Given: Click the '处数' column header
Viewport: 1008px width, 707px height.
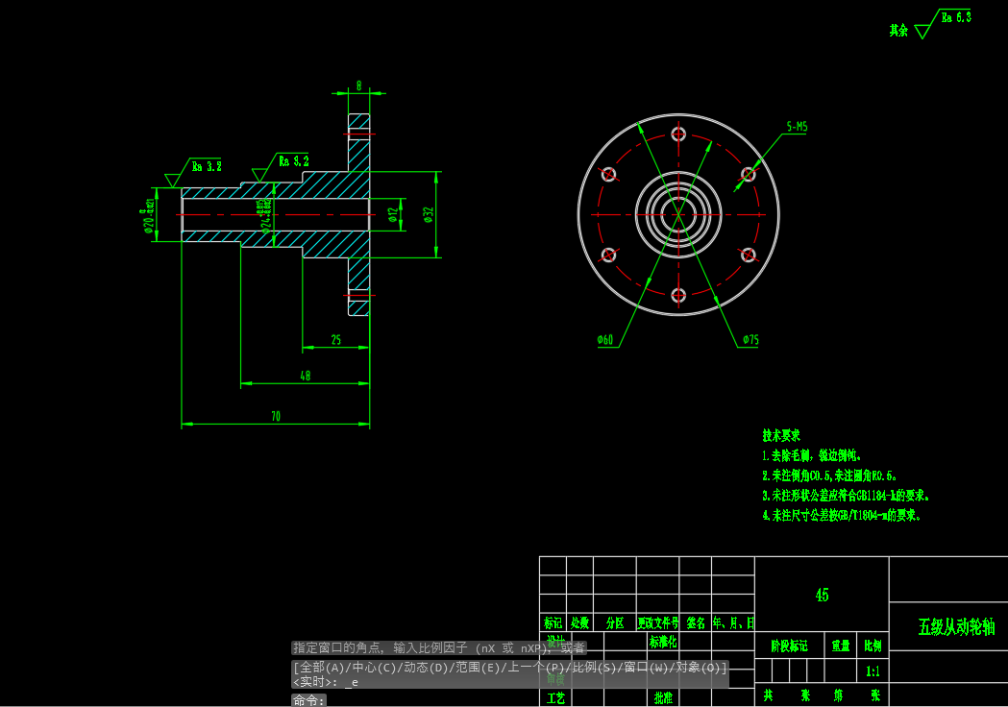Looking at the screenshot, I should [x=579, y=622].
